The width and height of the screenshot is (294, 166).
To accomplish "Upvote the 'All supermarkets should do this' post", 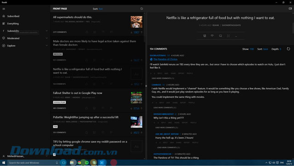I will click(x=141, y=32).
